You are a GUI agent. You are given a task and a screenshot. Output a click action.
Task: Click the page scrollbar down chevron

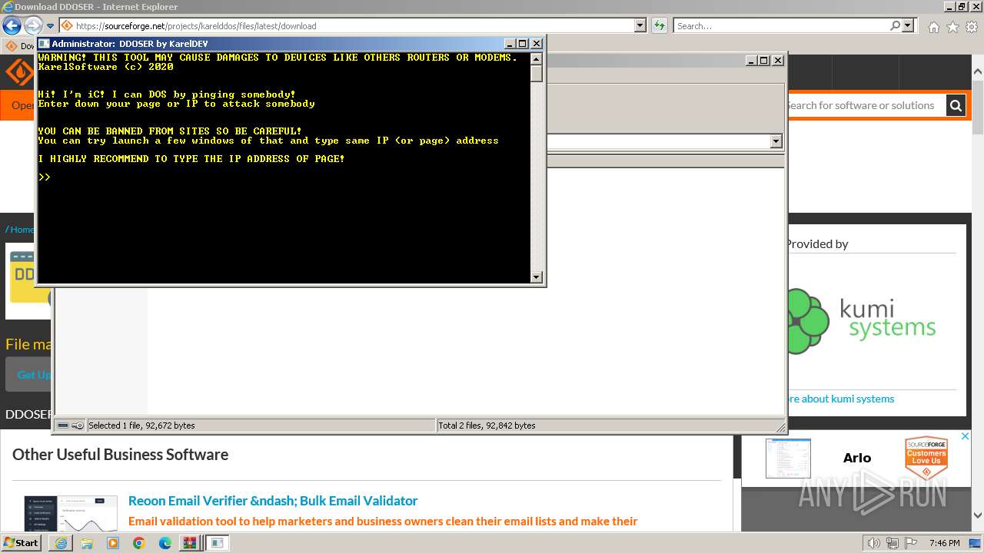click(977, 515)
